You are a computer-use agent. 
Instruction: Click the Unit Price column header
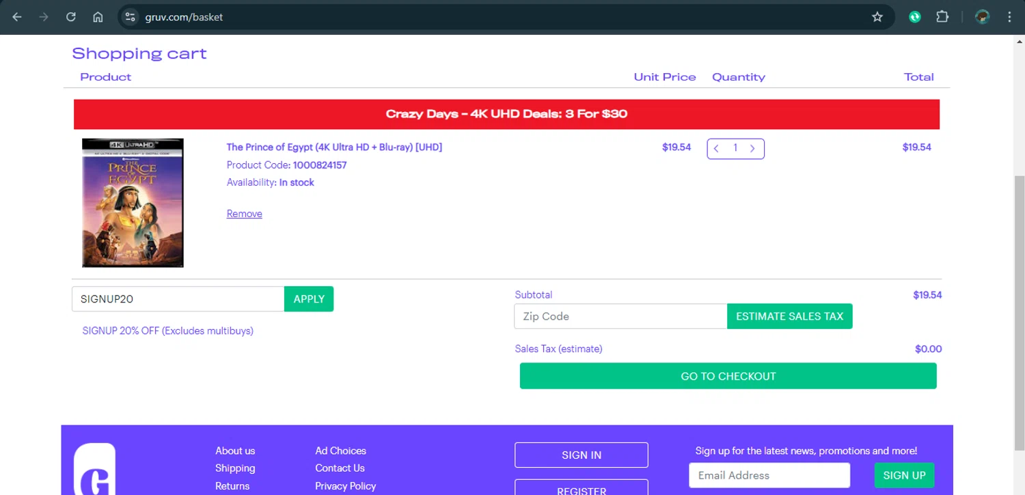(665, 77)
